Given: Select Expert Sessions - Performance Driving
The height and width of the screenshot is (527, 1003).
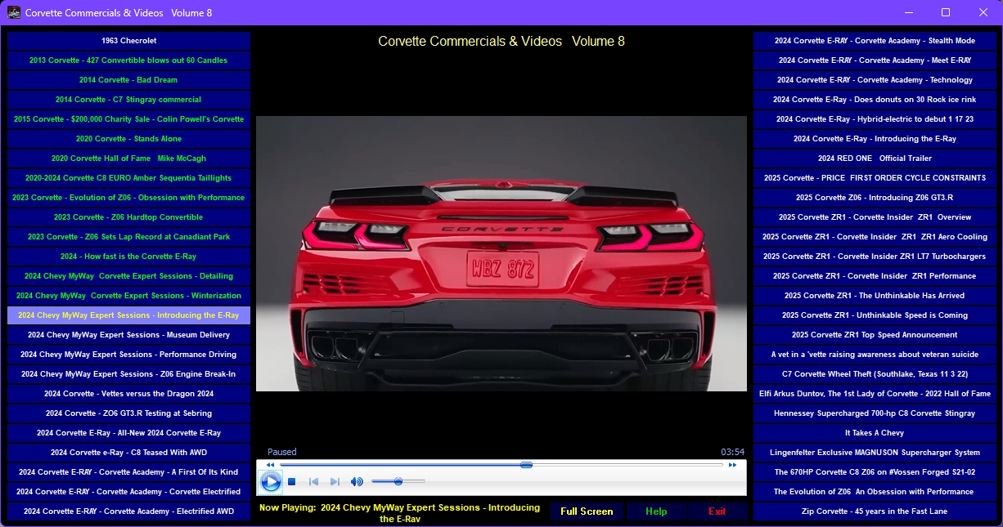Looking at the screenshot, I should tap(128, 354).
